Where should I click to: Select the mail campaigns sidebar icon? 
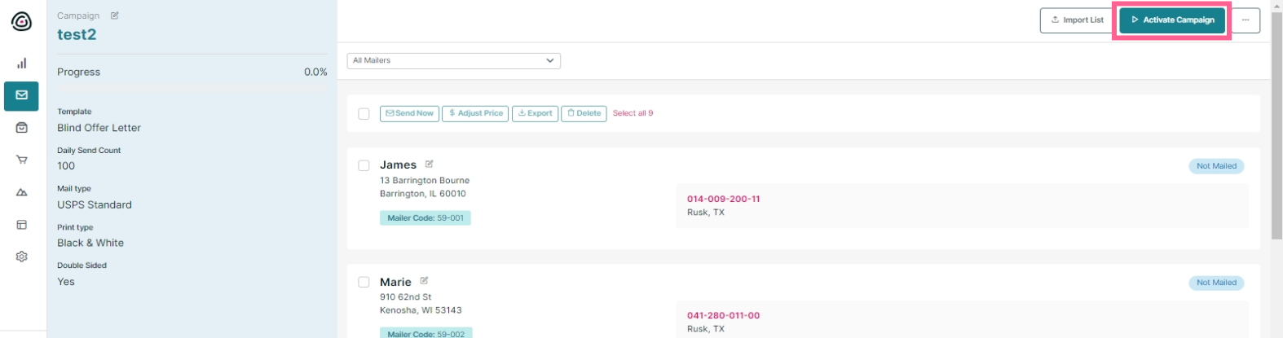pos(21,95)
